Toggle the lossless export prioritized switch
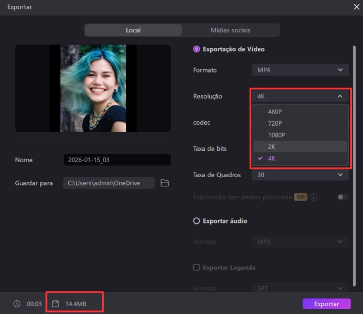Viewport: 363px width, 314px height. click(x=343, y=197)
